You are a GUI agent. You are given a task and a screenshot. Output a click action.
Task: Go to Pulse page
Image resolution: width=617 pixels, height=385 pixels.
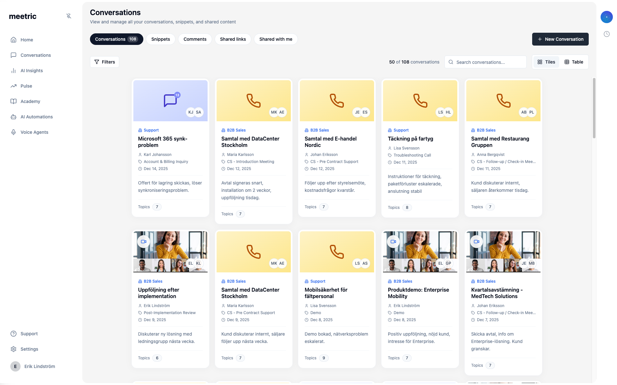tap(26, 86)
